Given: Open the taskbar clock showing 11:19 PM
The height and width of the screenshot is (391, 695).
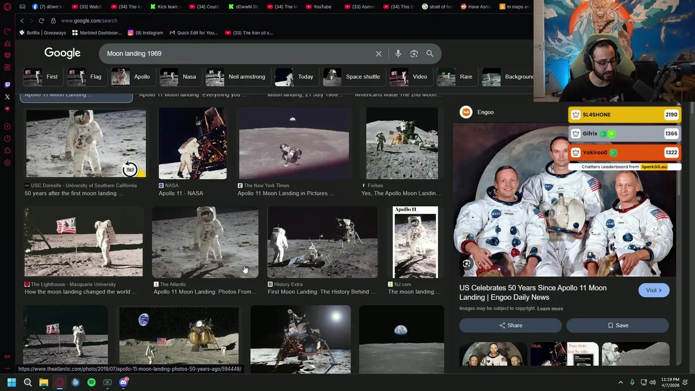Looking at the screenshot, I should (x=670, y=382).
